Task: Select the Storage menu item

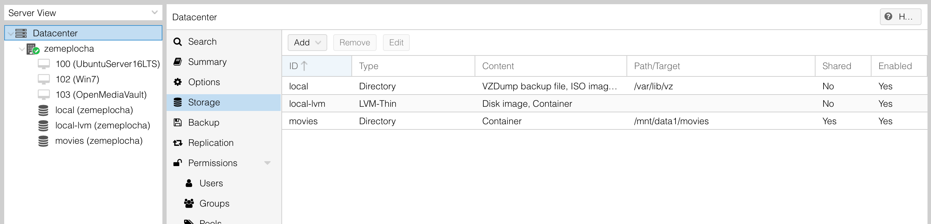Action: pos(224,102)
